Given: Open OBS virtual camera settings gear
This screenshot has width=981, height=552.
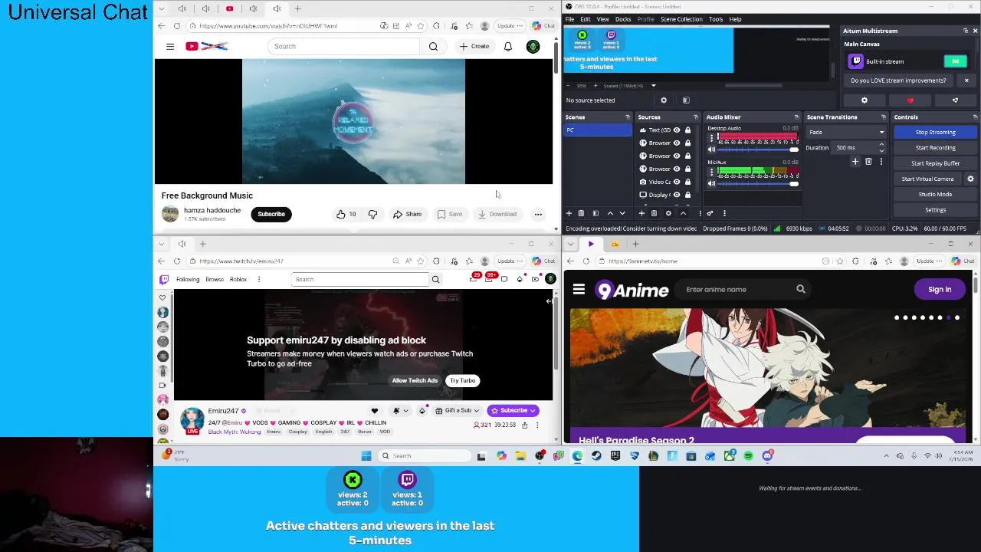Looking at the screenshot, I should (x=970, y=179).
